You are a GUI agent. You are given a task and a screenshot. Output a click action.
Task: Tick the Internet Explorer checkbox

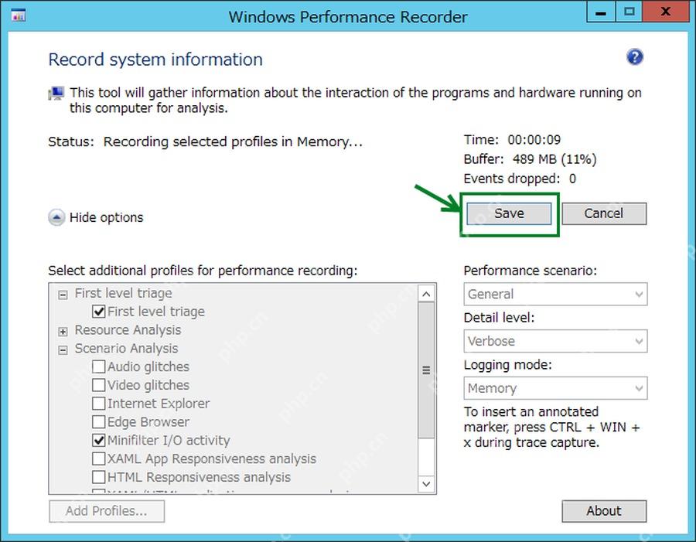pyautogui.click(x=98, y=404)
